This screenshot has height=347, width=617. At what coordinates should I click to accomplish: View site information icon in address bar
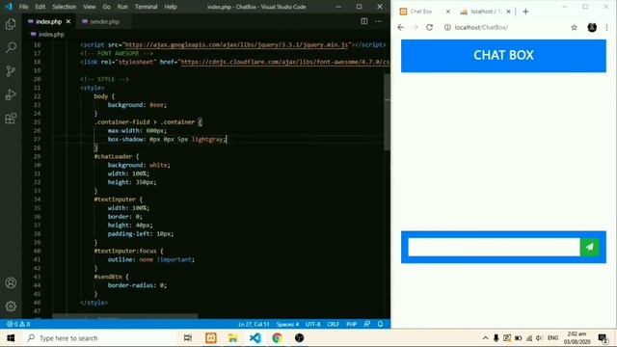(447, 27)
